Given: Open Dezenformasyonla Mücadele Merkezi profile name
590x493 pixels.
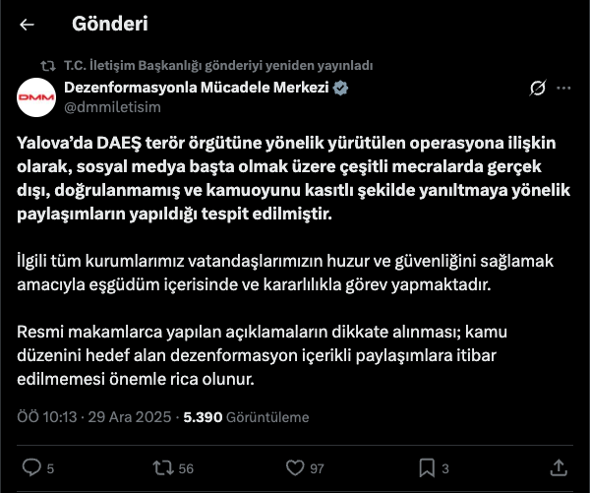Looking at the screenshot, I should point(197,88).
